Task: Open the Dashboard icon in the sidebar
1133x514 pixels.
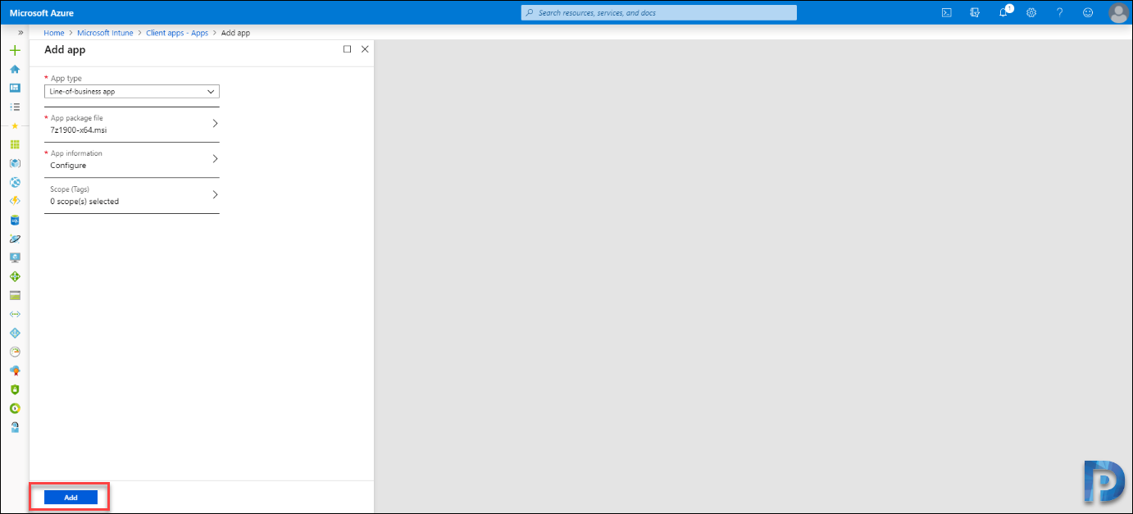Action: 15,88
